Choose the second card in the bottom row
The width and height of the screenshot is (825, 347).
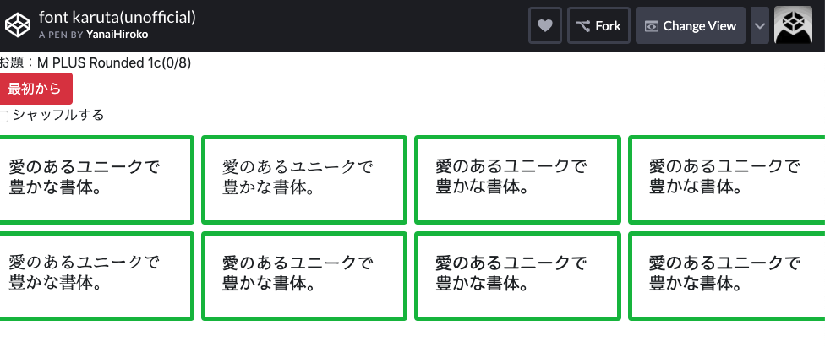click(x=304, y=275)
